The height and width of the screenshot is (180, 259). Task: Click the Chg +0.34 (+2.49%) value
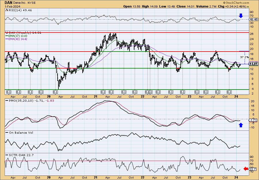click(x=233, y=6)
